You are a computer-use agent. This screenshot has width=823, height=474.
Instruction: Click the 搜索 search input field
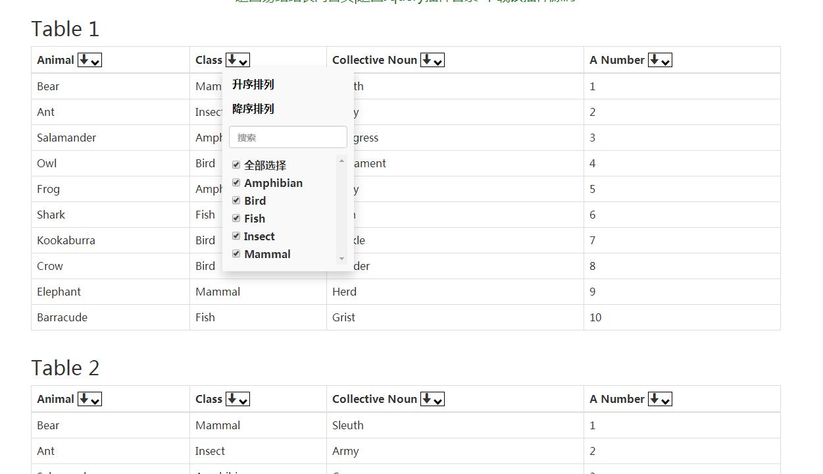click(x=287, y=136)
